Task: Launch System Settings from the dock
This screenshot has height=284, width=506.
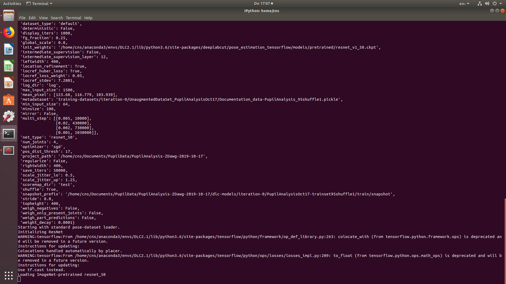Action: [x=9, y=116]
